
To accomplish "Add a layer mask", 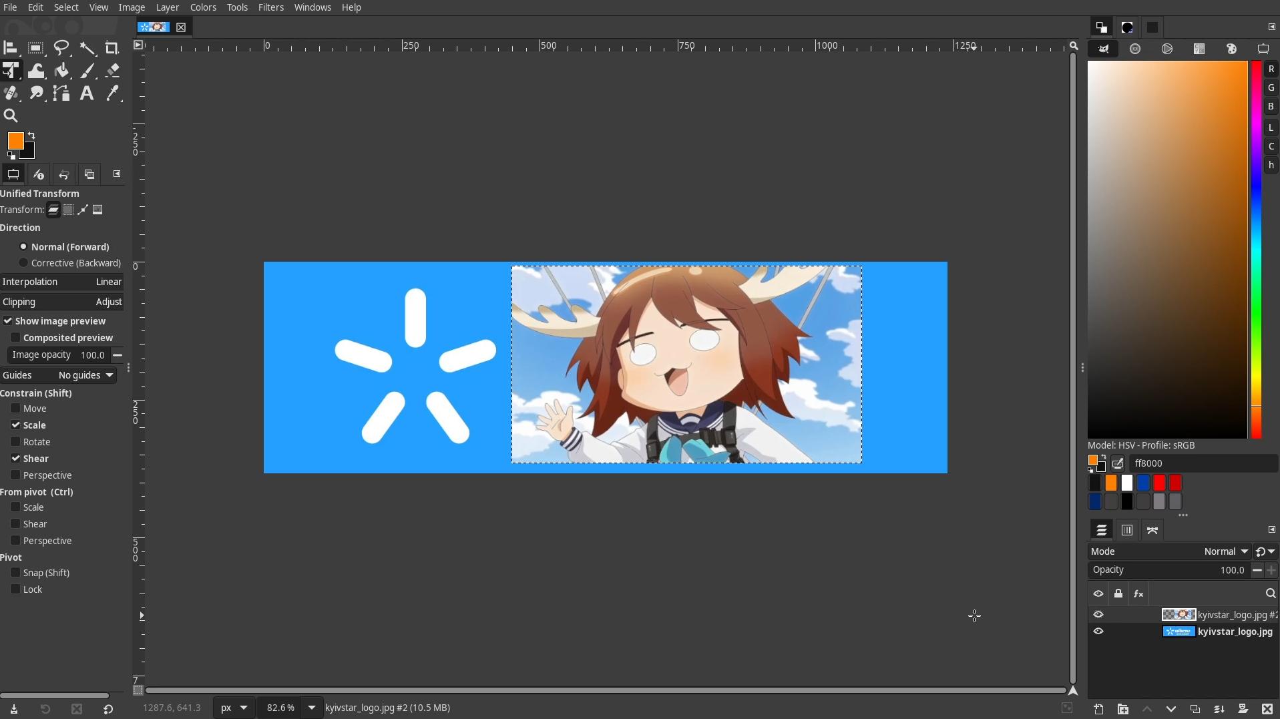I will click(1243, 709).
